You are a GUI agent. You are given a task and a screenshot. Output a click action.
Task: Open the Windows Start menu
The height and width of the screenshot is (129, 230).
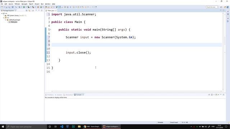[x=3, y=126]
